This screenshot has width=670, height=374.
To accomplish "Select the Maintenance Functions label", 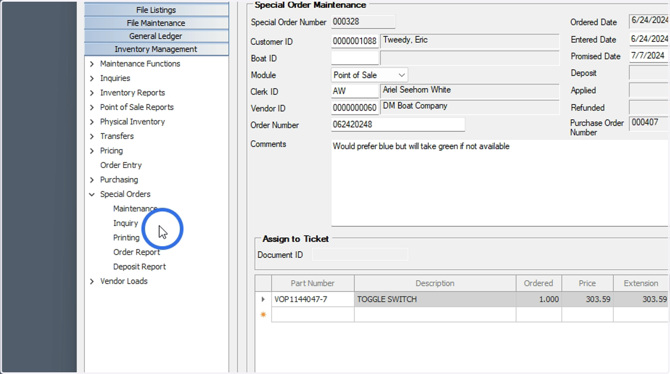I will (x=140, y=64).
